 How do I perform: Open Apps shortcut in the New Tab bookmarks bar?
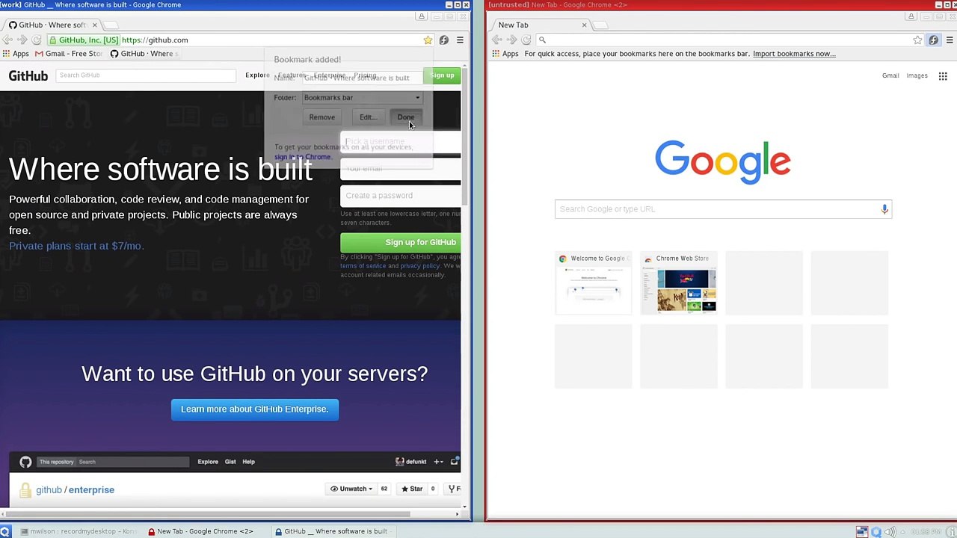pos(505,54)
